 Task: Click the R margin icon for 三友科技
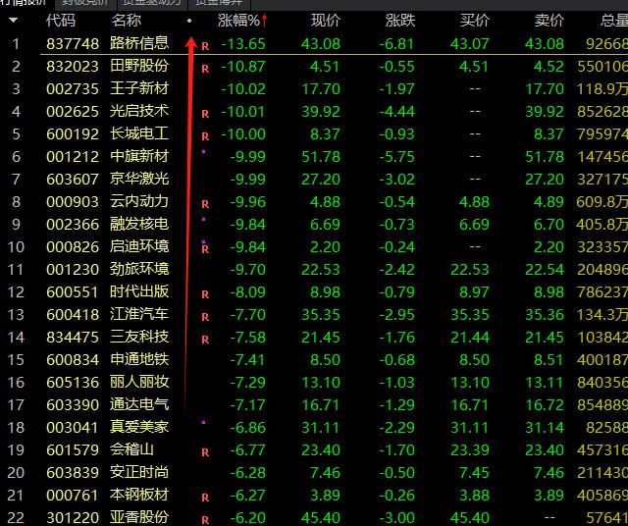coord(205,340)
